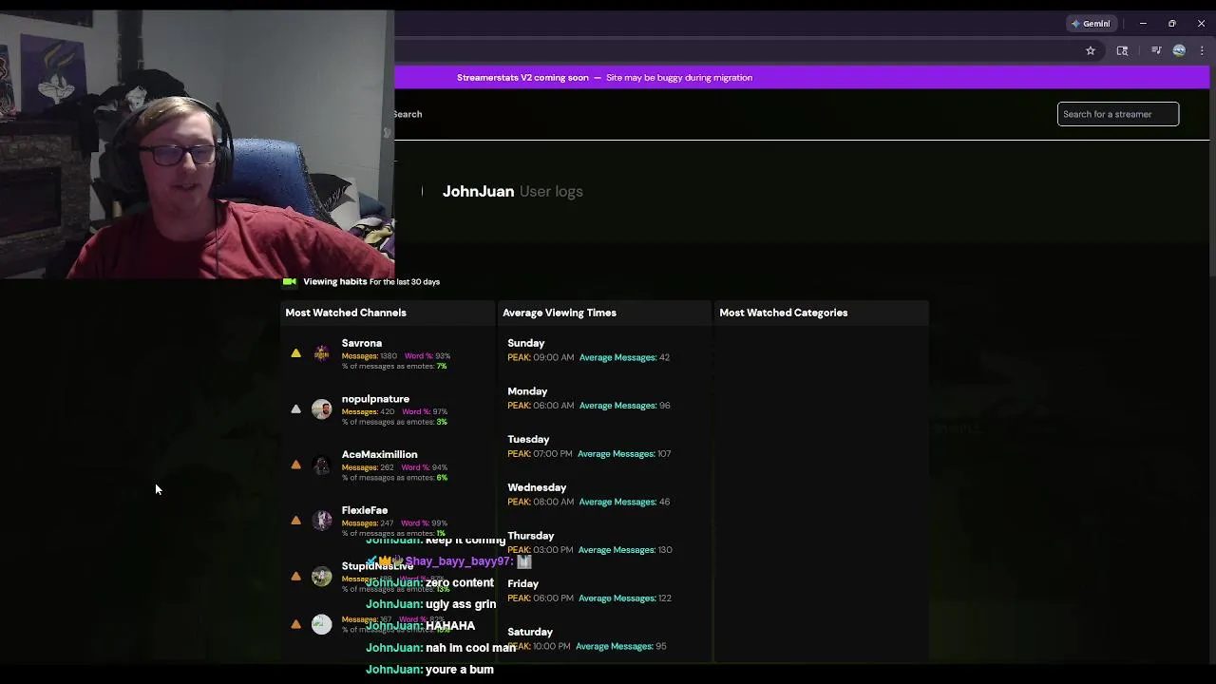Open the page search side panel icon
The width and height of the screenshot is (1216, 684).
click(1122, 50)
